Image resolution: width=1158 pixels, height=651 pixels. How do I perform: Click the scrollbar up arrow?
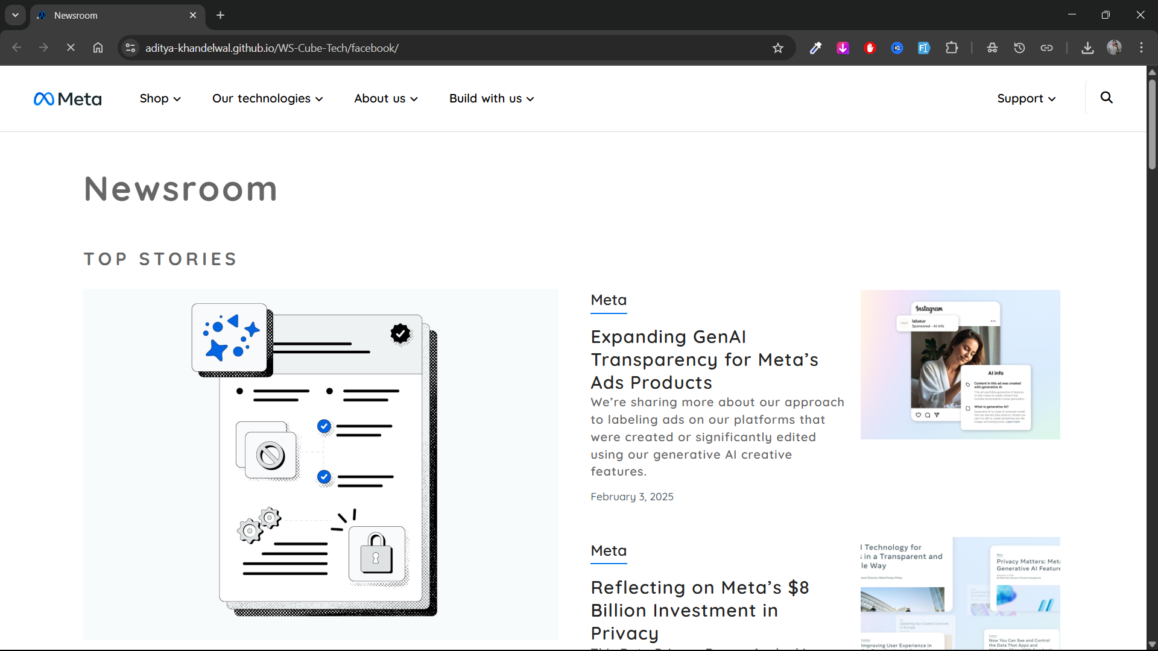tap(1152, 72)
